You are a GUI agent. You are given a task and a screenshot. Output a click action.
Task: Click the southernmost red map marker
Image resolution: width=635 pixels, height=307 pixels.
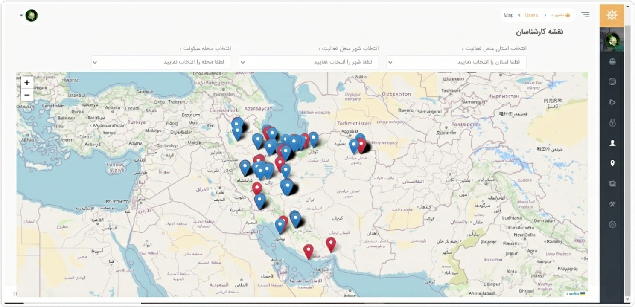tap(308, 251)
